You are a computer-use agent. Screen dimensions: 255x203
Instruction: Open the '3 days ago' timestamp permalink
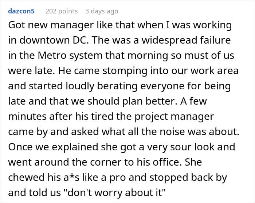102,11
